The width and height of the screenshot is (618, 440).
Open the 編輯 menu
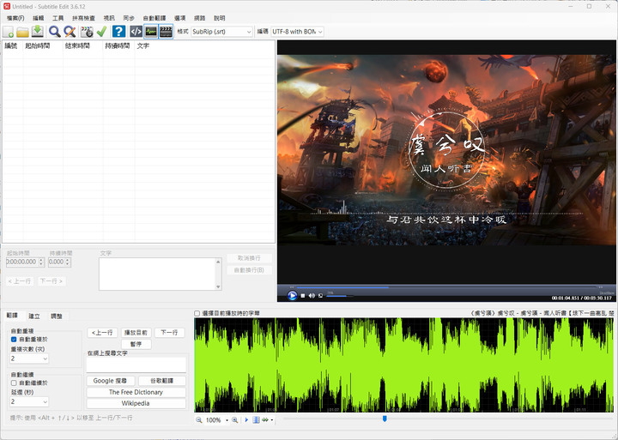tap(39, 18)
